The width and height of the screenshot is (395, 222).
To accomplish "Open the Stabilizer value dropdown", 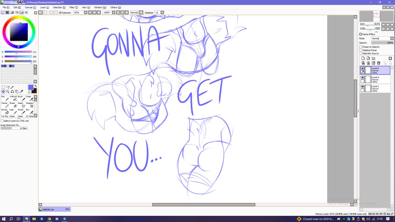I will (x=162, y=13).
